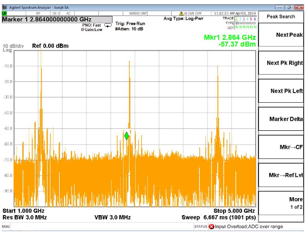
Task: Click the red Input Overload error icon
Action: (211, 226)
